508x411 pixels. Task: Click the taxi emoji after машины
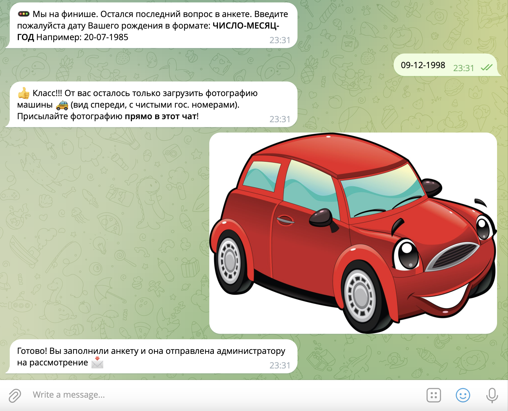[62, 105]
